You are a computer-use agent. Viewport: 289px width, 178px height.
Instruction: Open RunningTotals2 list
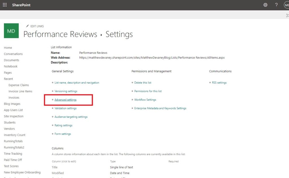click(14, 148)
